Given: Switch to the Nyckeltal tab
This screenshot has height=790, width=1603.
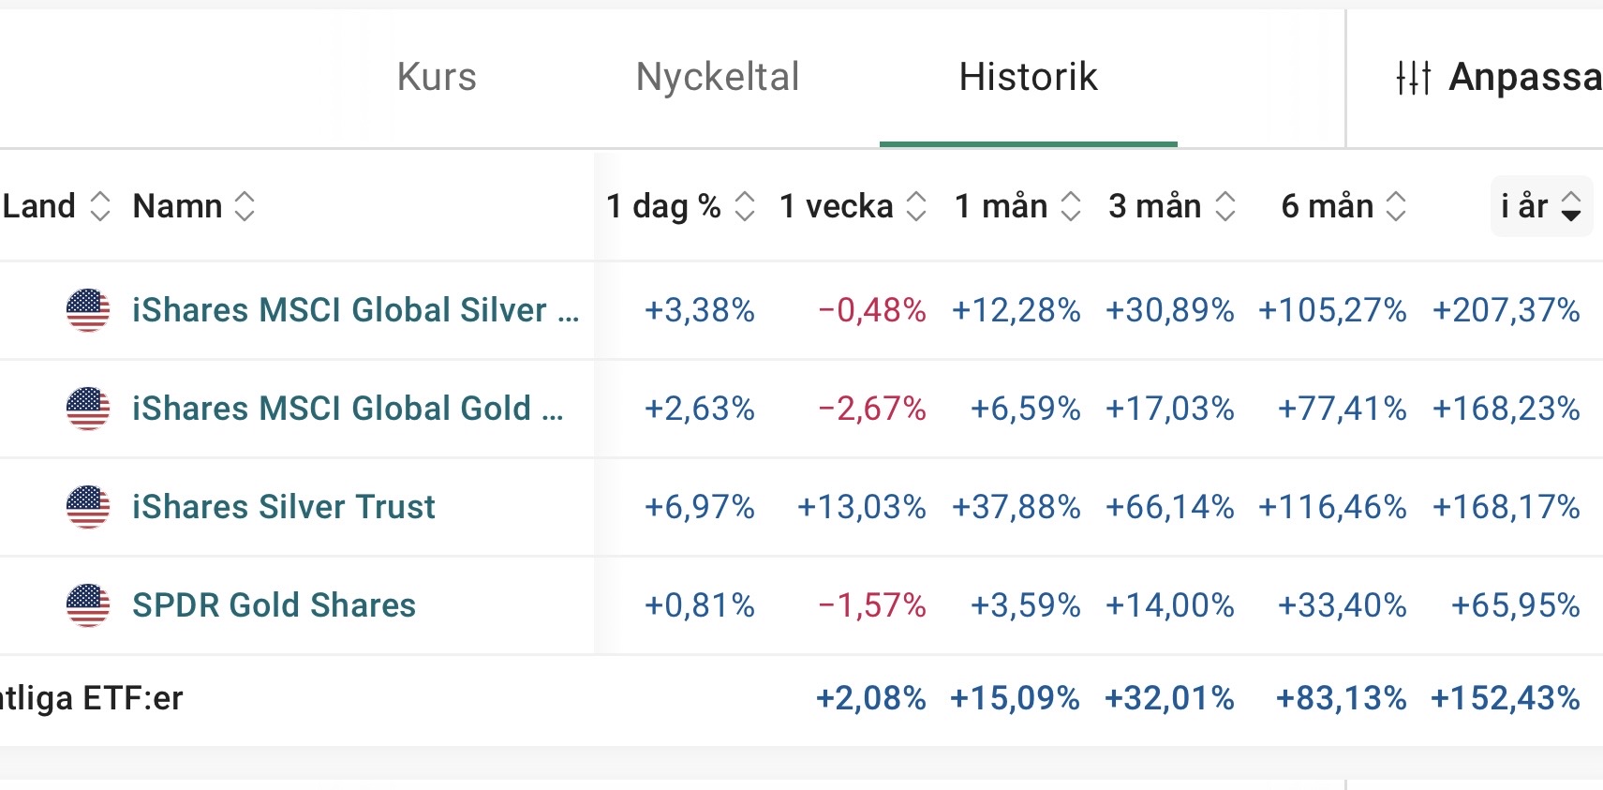Looking at the screenshot, I should pos(718,77).
